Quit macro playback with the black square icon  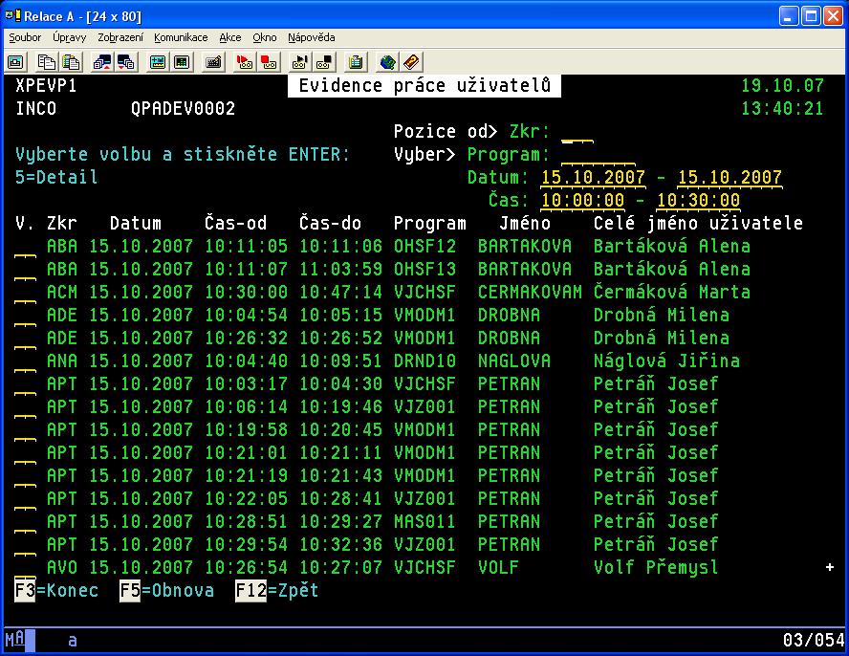[x=325, y=62]
